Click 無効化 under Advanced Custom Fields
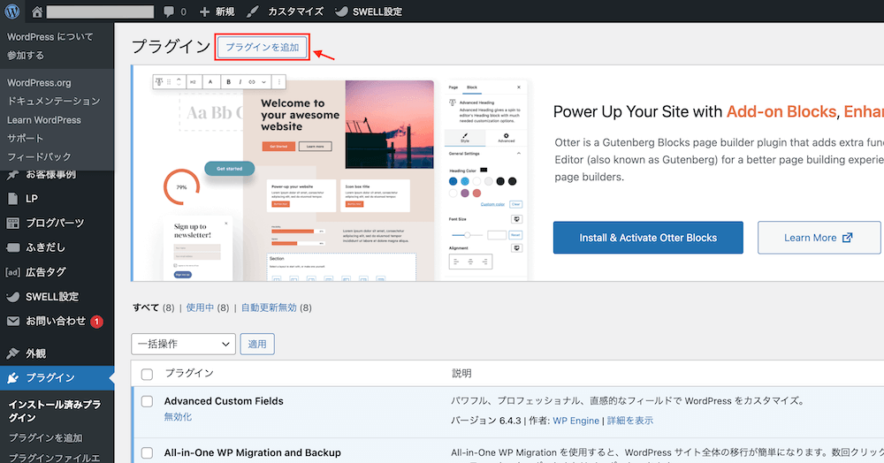The image size is (884, 463). 179,417
